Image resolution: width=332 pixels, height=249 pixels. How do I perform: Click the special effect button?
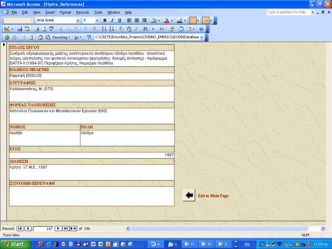click(x=205, y=20)
